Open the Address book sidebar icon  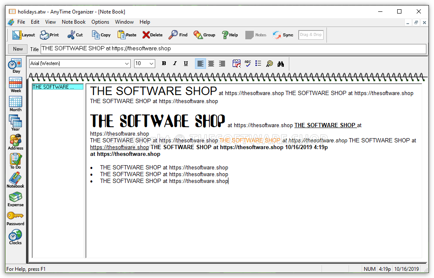tap(16, 142)
